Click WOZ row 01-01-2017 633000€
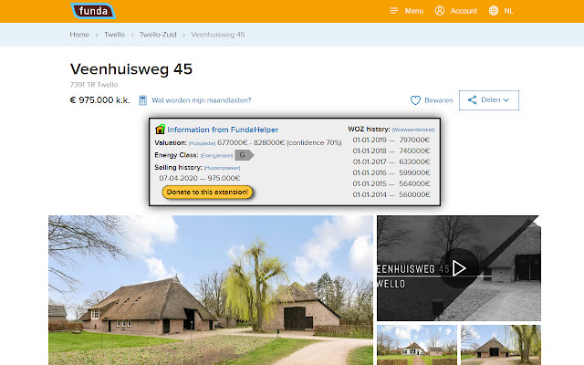Image resolution: width=584 pixels, height=365 pixels. pos(391,162)
